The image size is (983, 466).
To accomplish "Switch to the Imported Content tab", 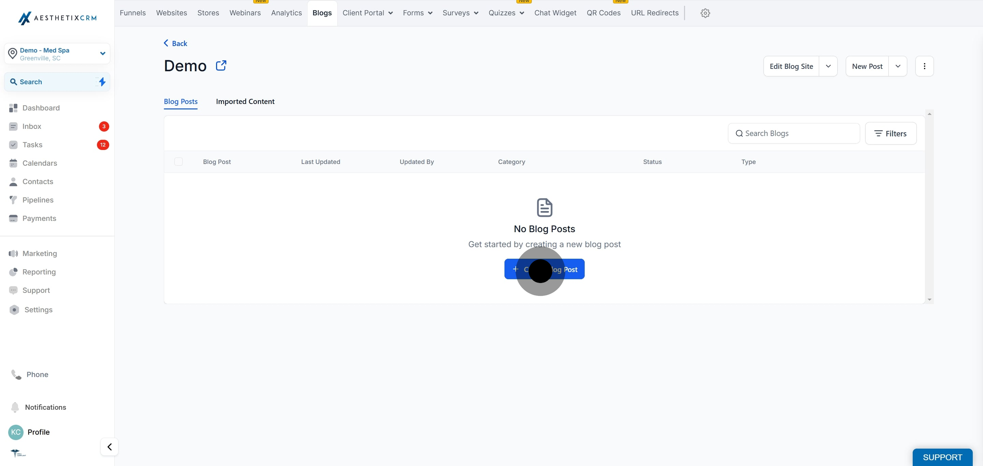I will tap(245, 102).
